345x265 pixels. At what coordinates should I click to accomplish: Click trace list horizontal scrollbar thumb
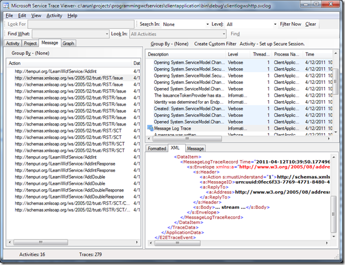pyautogui.click(x=187, y=139)
